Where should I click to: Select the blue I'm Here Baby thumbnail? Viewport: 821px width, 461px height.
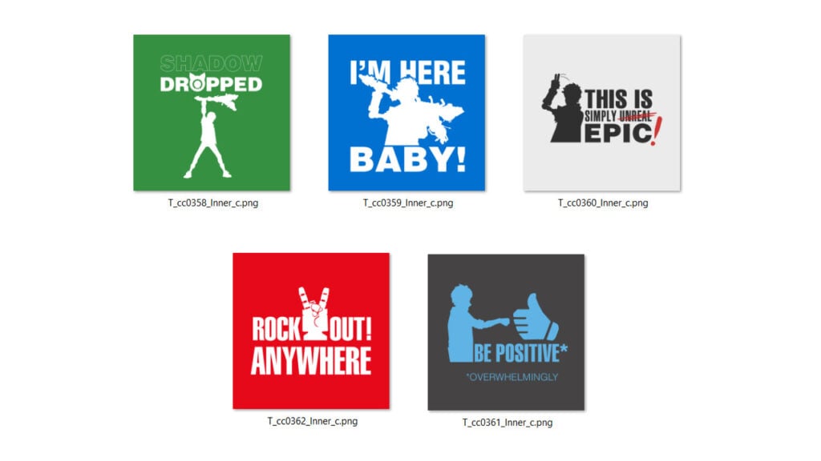click(x=406, y=112)
